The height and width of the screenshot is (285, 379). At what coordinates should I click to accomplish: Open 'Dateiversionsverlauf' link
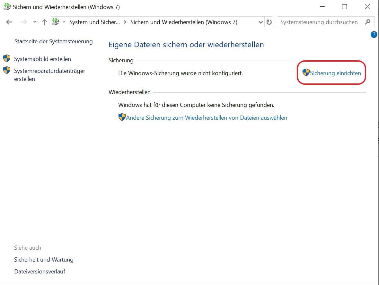(x=40, y=272)
